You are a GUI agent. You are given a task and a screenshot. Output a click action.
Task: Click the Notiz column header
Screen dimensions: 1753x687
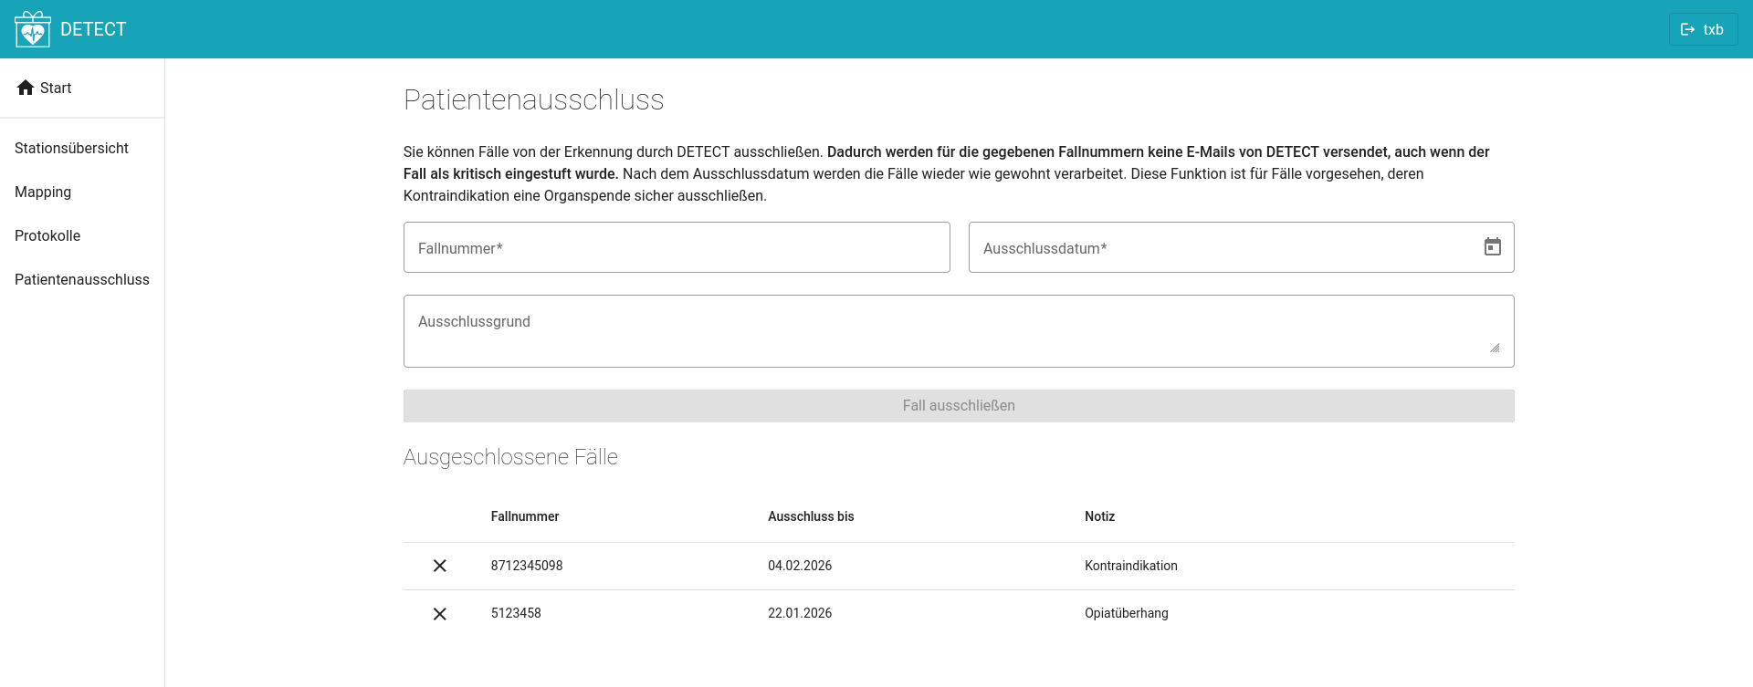pyautogui.click(x=1099, y=516)
